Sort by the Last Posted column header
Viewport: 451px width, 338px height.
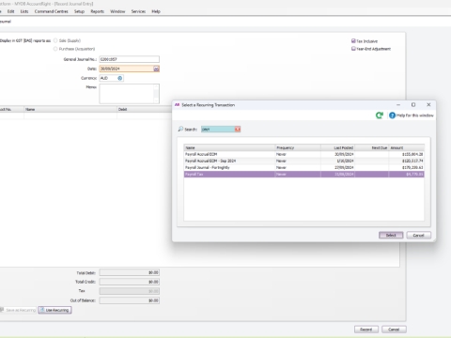click(x=337, y=147)
